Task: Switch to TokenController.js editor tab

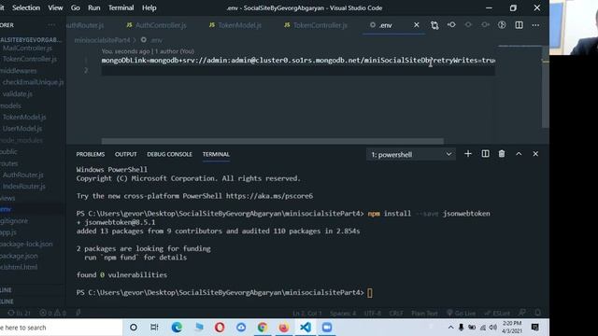Action: [316, 25]
